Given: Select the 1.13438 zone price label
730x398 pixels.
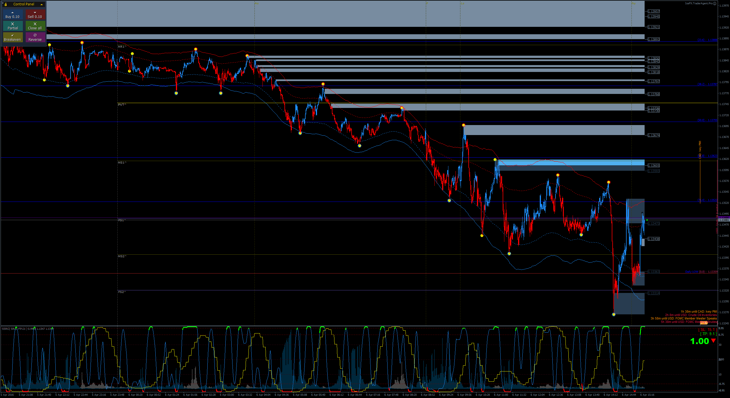Looking at the screenshot, I should click(653, 239).
